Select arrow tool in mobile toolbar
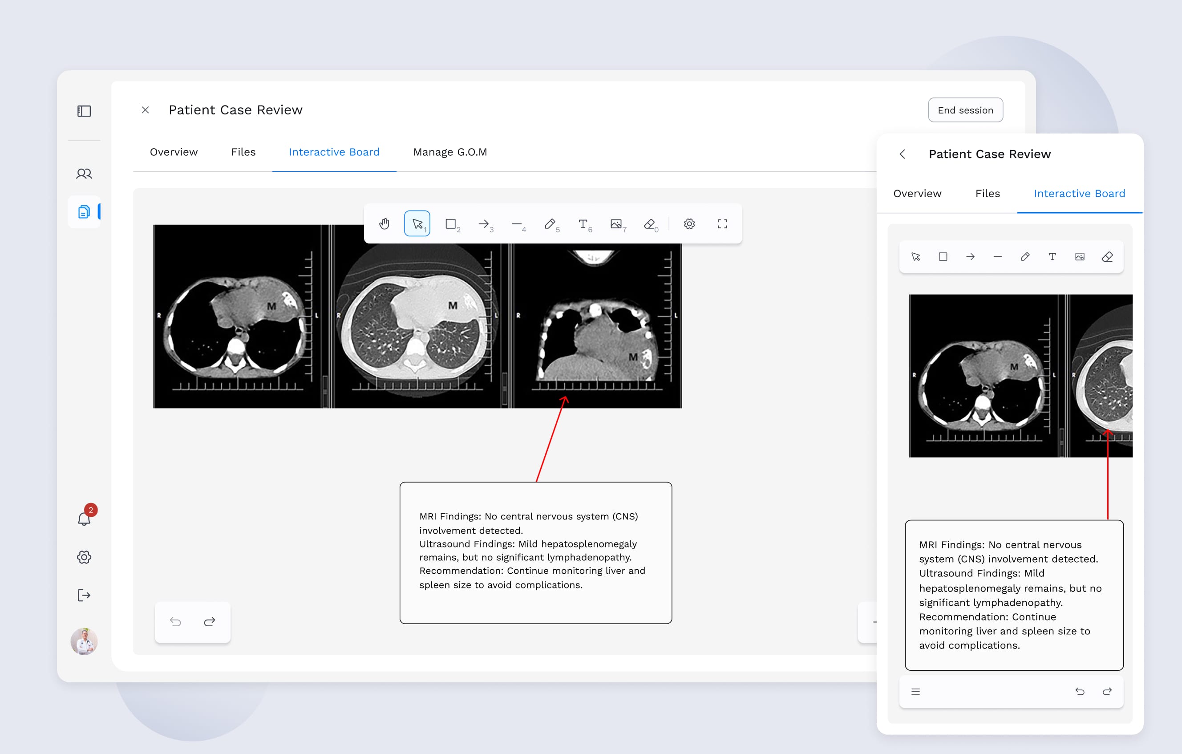The width and height of the screenshot is (1182, 754). tap(971, 257)
